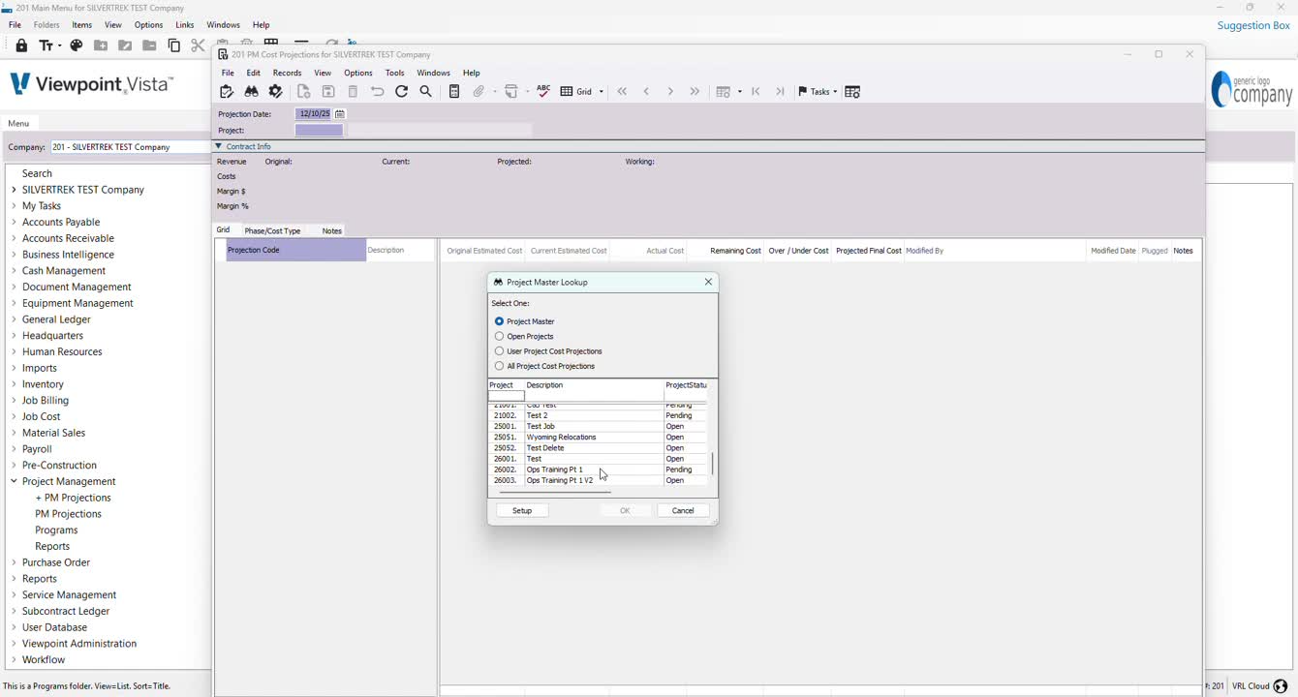1298x697 pixels.
Task: Click the Project input field
Action: click(x=319, y=131)
